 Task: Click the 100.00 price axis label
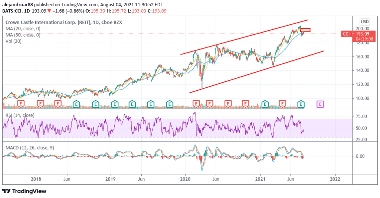[x=362, y=98]
